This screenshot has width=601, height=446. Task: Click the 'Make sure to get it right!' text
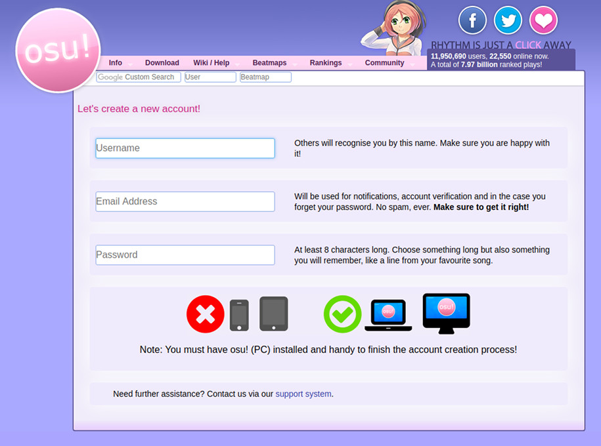coord(481,207)
